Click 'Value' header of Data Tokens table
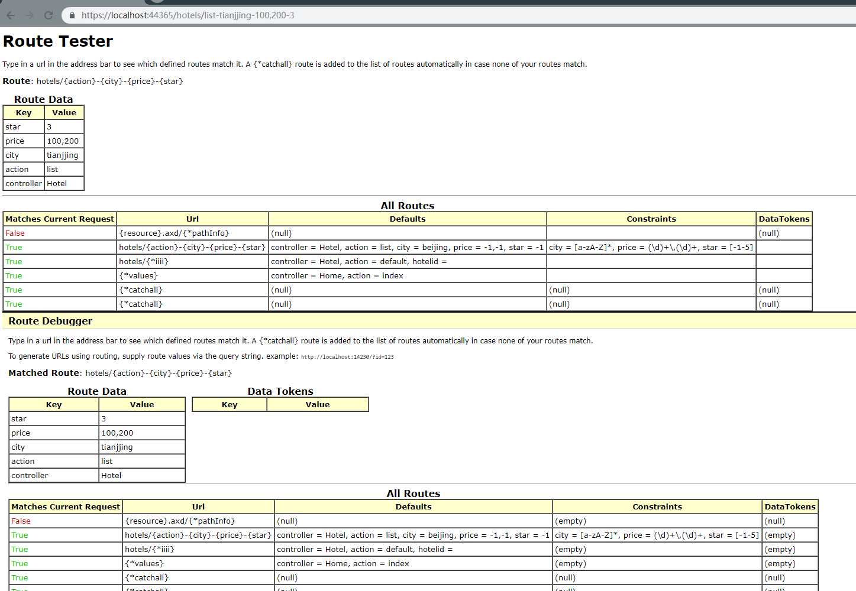Image resolution: width=856 pixels, height=591 pixels. (318, 405)
